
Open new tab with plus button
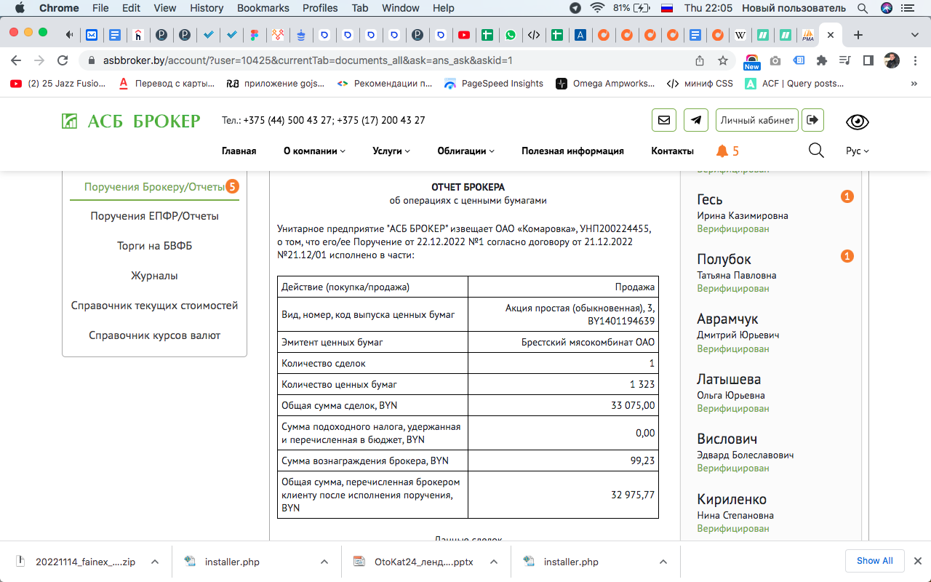coord(858,34)
